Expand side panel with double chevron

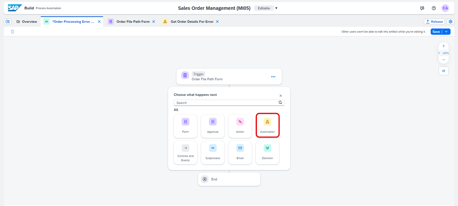(444, 71)
